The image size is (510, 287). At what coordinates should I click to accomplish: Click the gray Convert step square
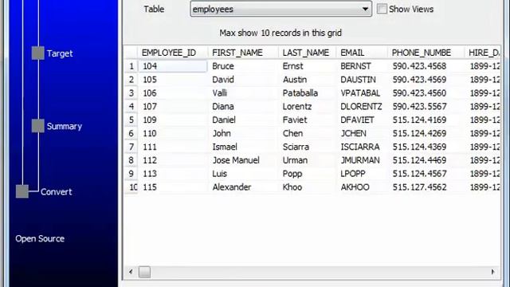coord(22,191)
